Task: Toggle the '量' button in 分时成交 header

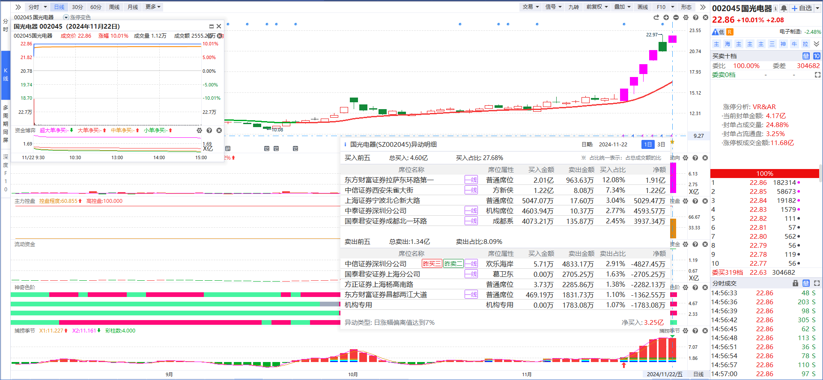Action: click(806, 283)
